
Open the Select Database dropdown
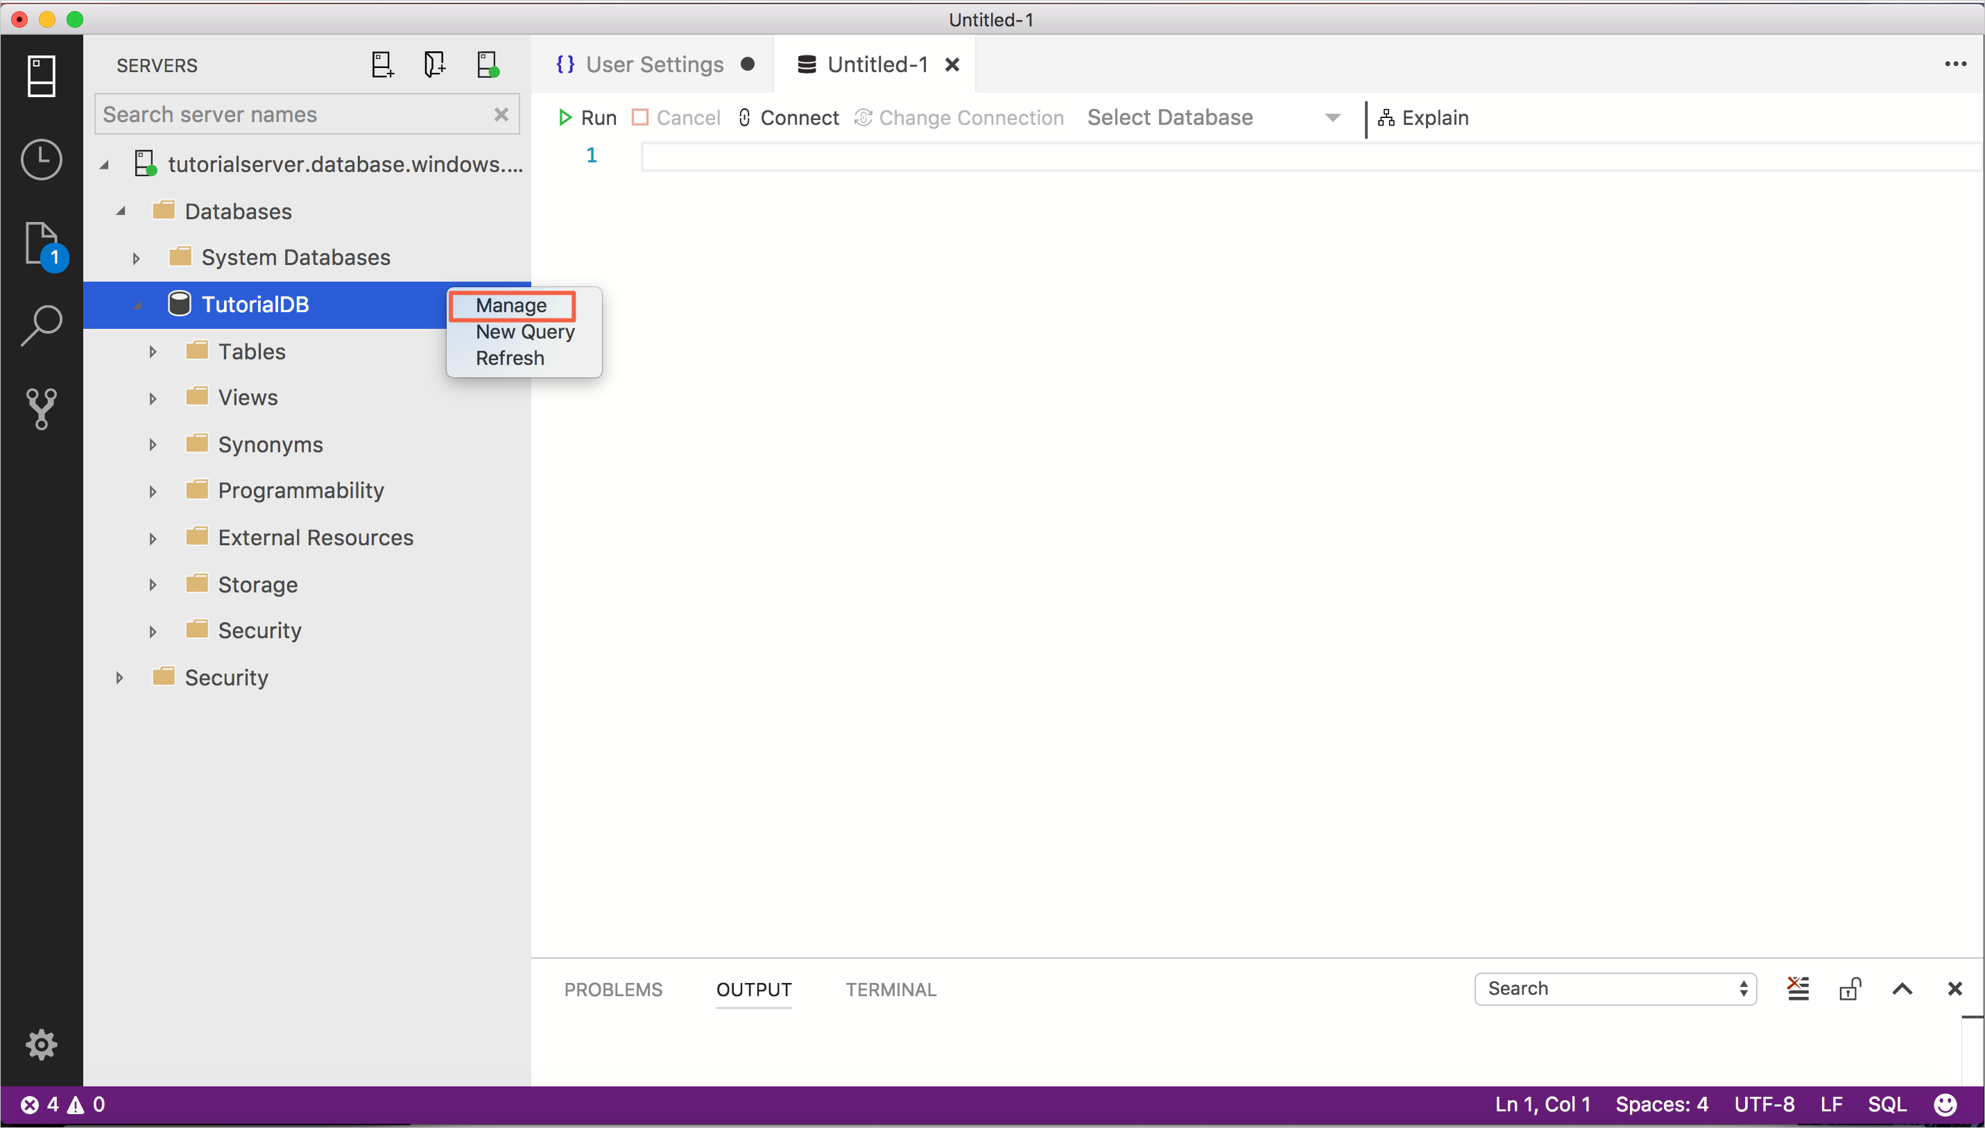pos(1332,118)
